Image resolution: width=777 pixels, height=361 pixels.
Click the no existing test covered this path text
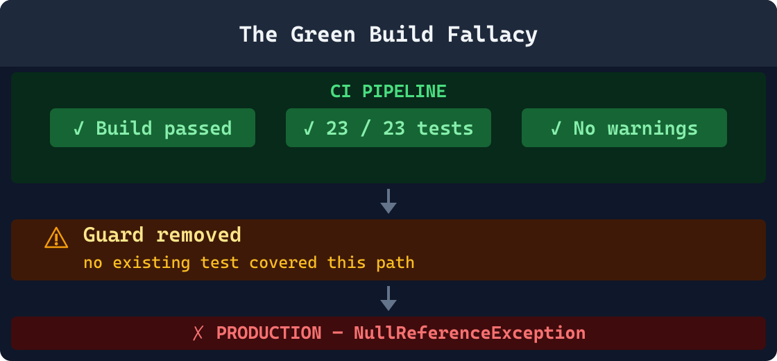pos(248,262)
